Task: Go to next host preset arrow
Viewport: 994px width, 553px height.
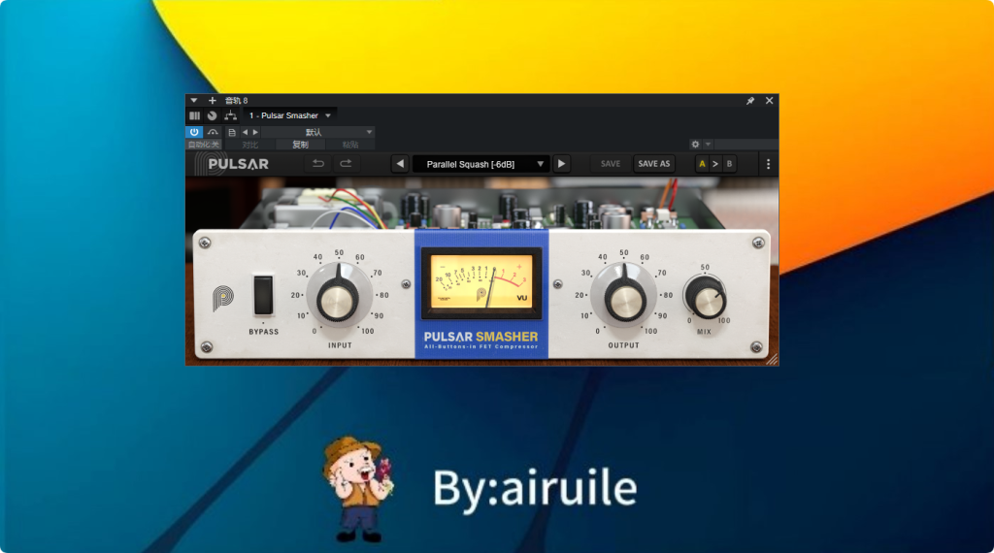Action: click(x=255, y=132)
